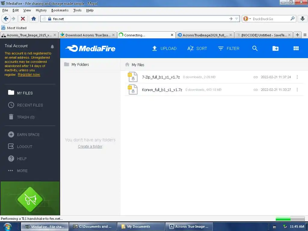The width and height of the screenshot is (308, 231).
Task: Open Recent Files in the sidebar
Action: (25, 105)
